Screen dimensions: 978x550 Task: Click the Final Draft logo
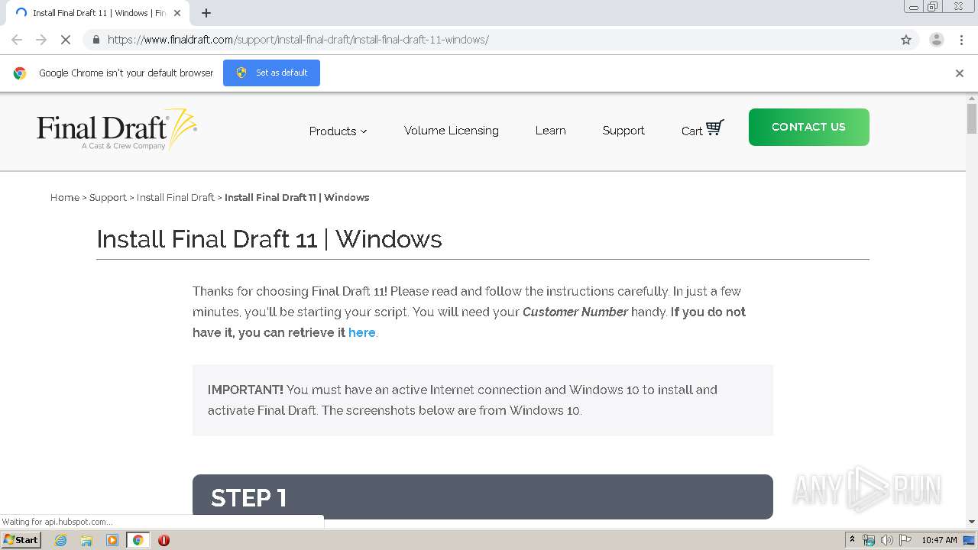pyautogui.click(x=117, y=129)
